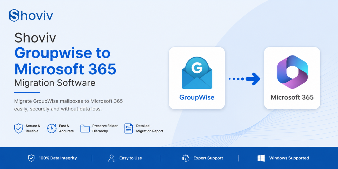
Task: Click the "Easy to Use" text
Action: tap(131, 158)
